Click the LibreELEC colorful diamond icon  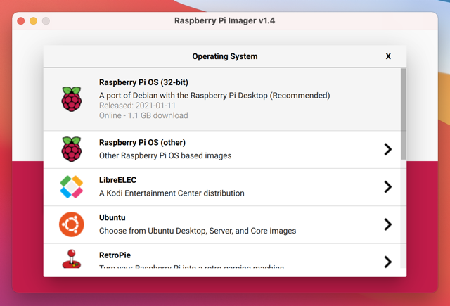pyautogui.click(x=72, y=187)
